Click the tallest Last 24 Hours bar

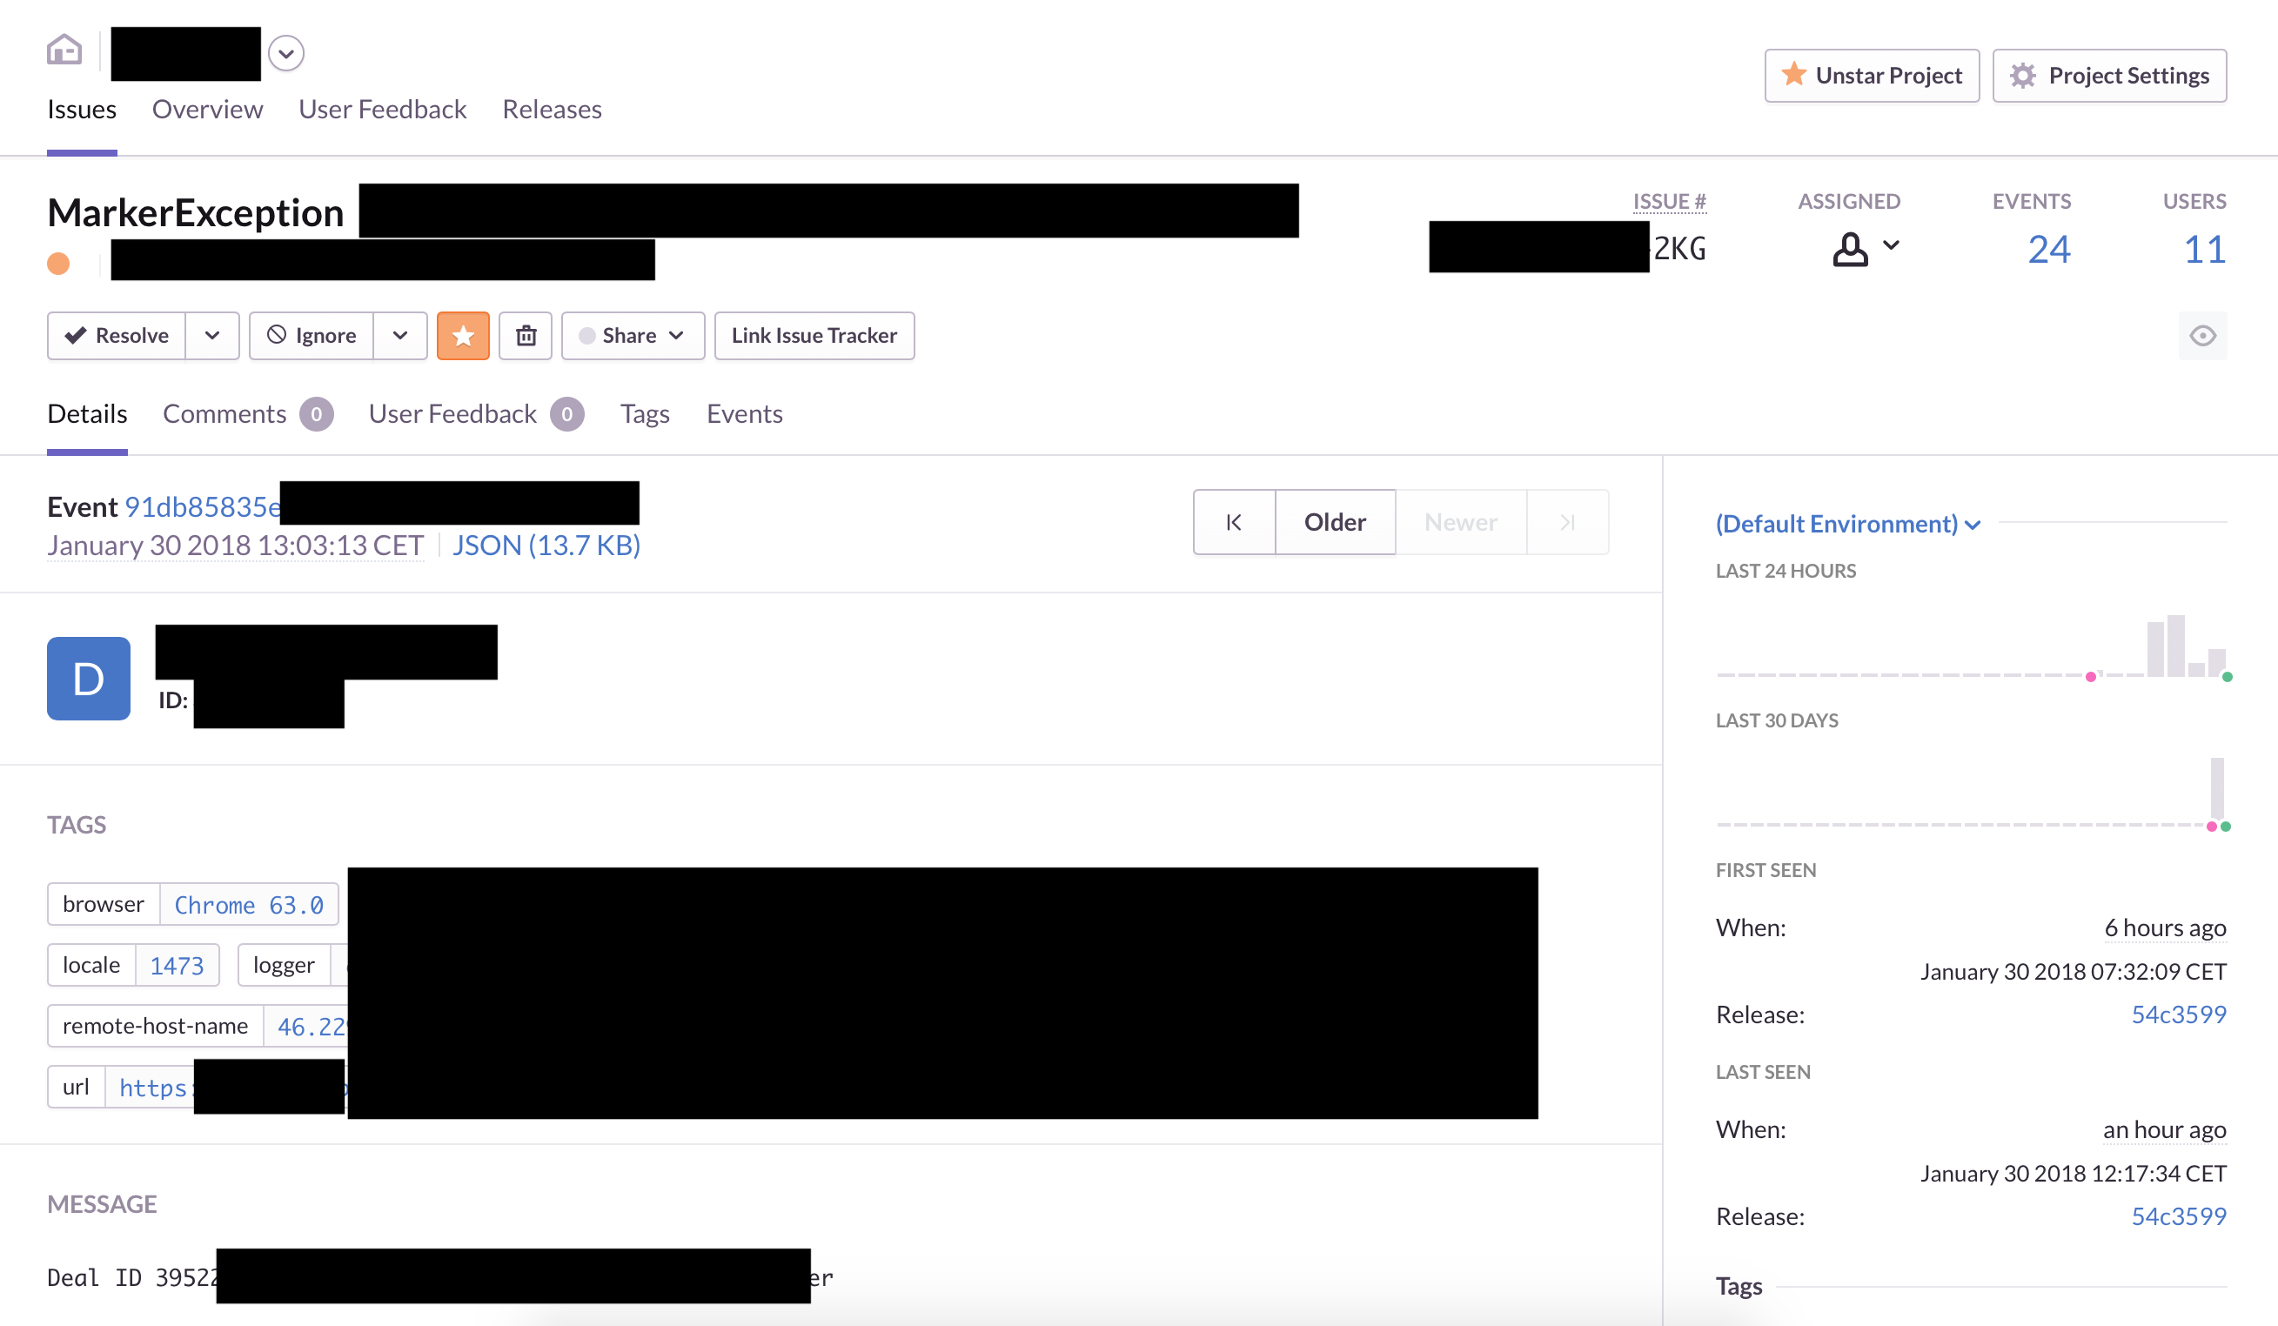[x=2176, y=646]
